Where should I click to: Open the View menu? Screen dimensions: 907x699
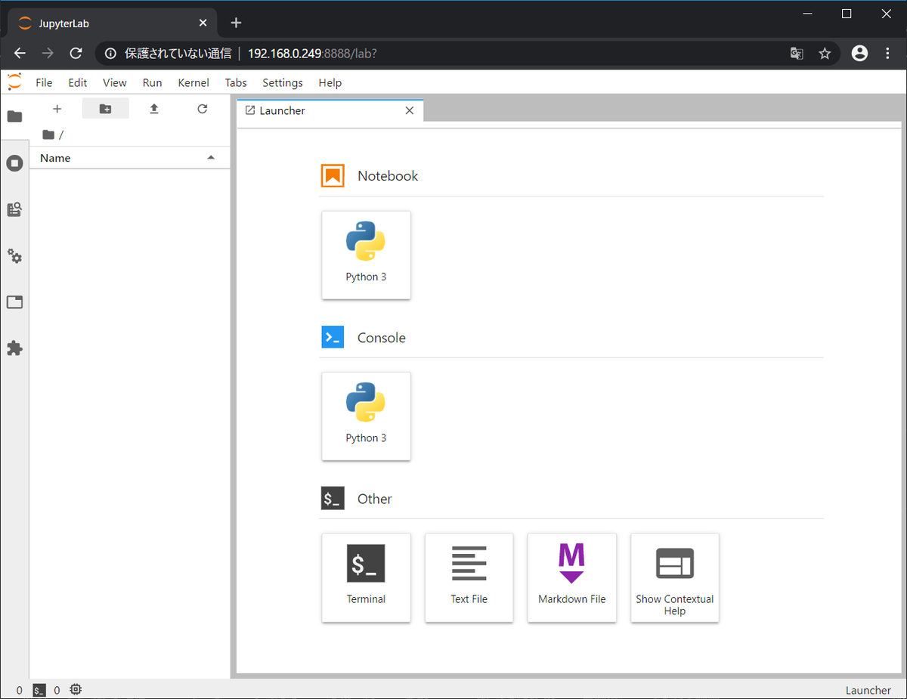tap(115, 82)
